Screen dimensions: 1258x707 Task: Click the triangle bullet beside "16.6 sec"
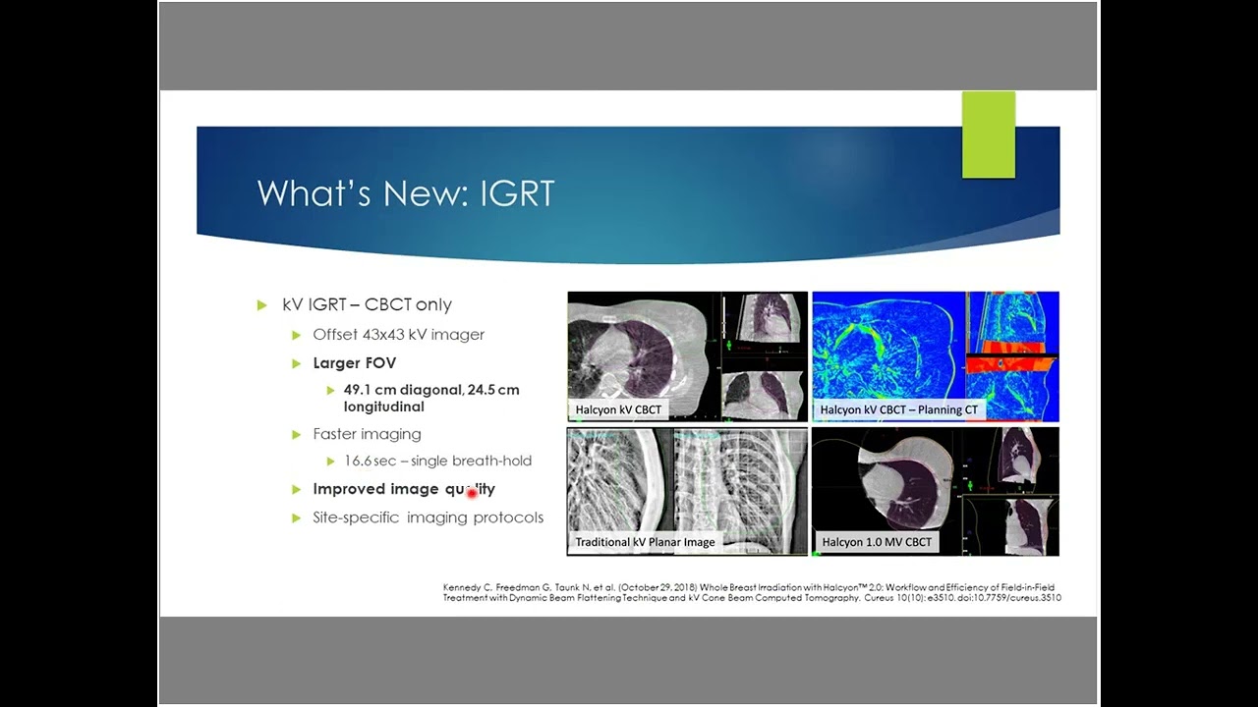(331, 461)
